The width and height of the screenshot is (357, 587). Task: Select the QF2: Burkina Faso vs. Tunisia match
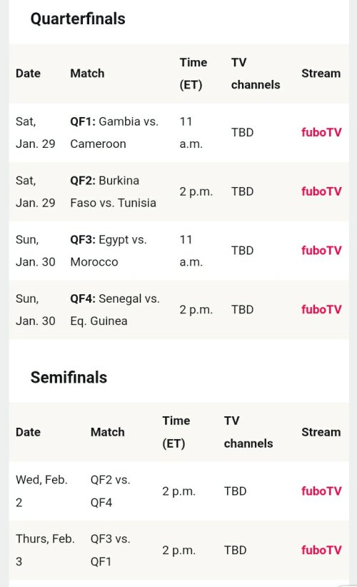pyautogui.click(x=113, y=191)
